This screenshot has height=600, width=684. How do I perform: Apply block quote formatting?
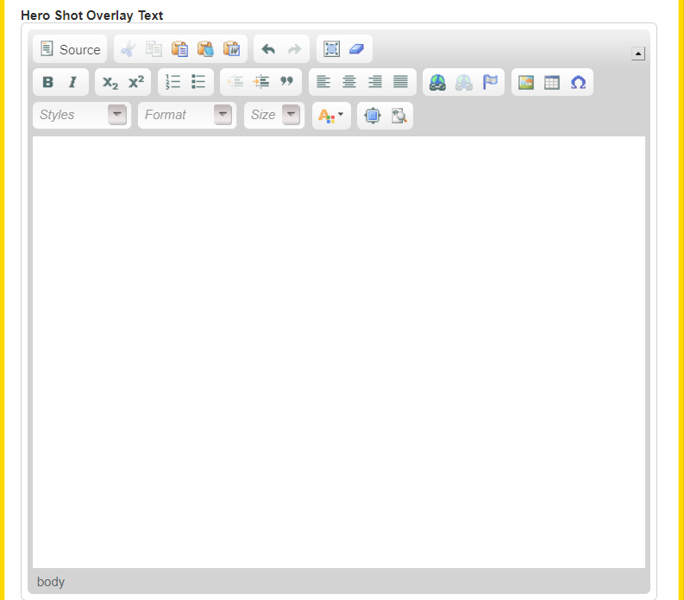[x=287, y=82]
